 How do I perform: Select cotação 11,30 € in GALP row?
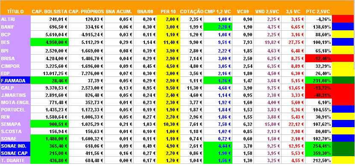[x=192, y=88]
